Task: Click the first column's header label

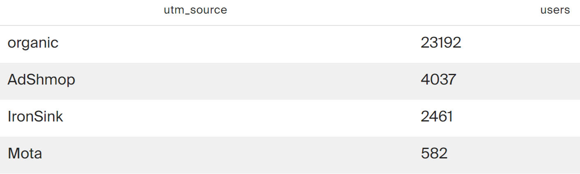Action: coord(195,10)
